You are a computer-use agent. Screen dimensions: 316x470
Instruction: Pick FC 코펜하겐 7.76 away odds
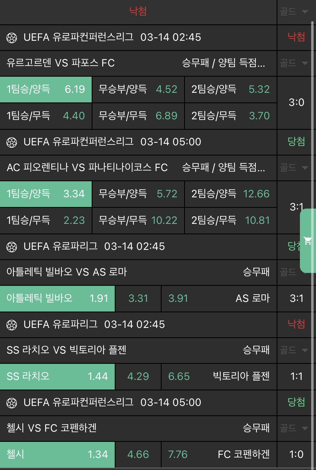pyautogui.click(x=219, y=454)
